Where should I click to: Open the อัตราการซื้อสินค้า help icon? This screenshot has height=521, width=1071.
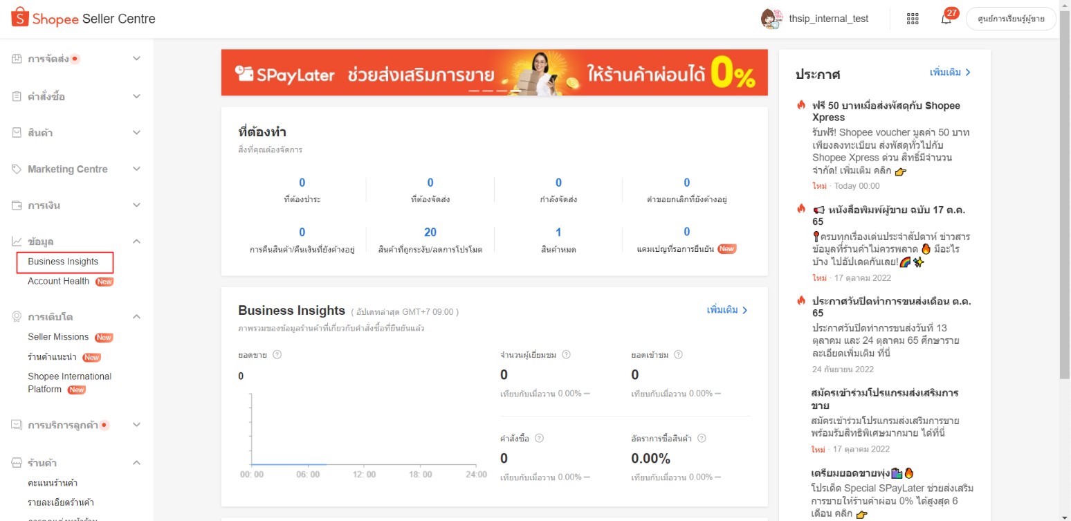[702, 438]
